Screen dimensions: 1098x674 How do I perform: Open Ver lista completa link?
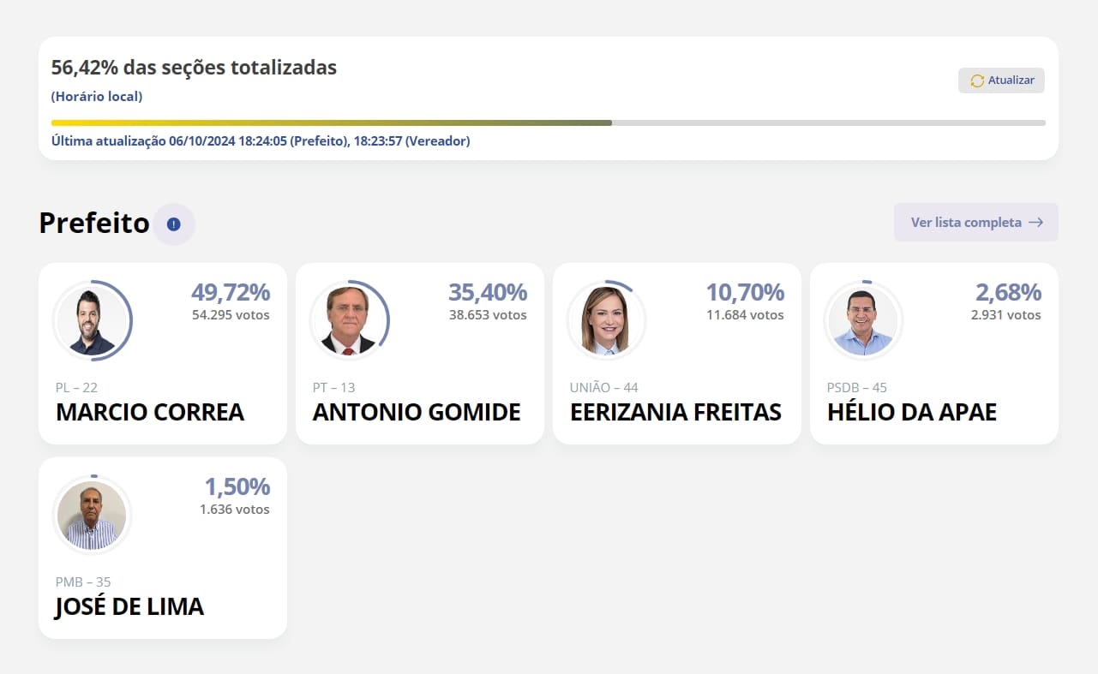(975, 223)
